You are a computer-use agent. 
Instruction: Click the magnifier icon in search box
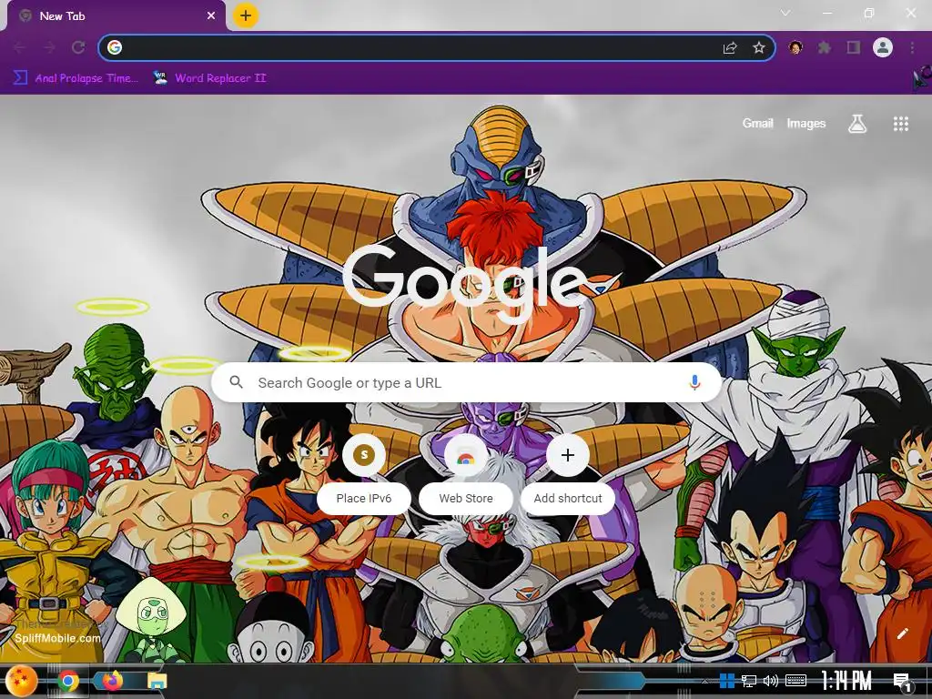coord(236,382)
